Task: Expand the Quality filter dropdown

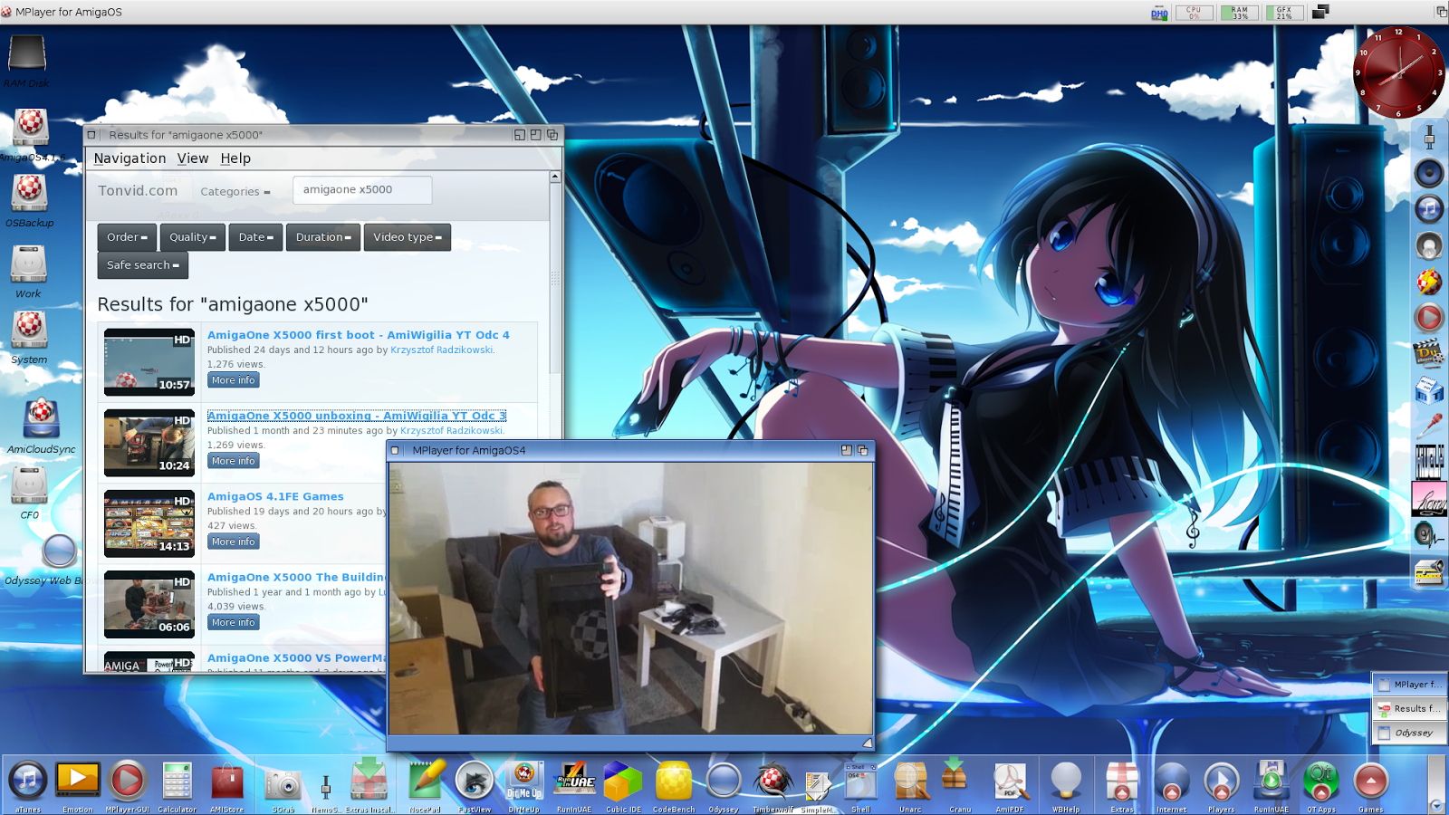Action: tap(192, 237)
